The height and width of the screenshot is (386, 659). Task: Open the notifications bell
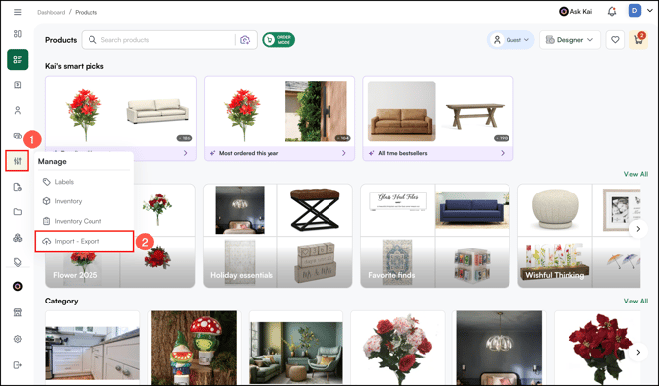point(612,12)
